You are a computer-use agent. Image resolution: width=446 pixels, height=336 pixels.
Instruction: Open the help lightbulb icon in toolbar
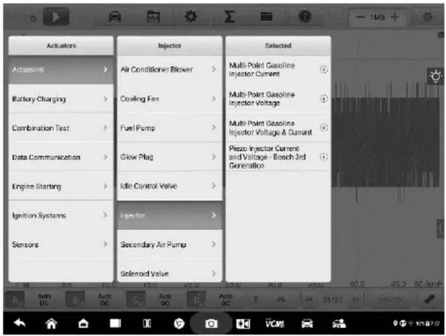(x=305, y=17)
